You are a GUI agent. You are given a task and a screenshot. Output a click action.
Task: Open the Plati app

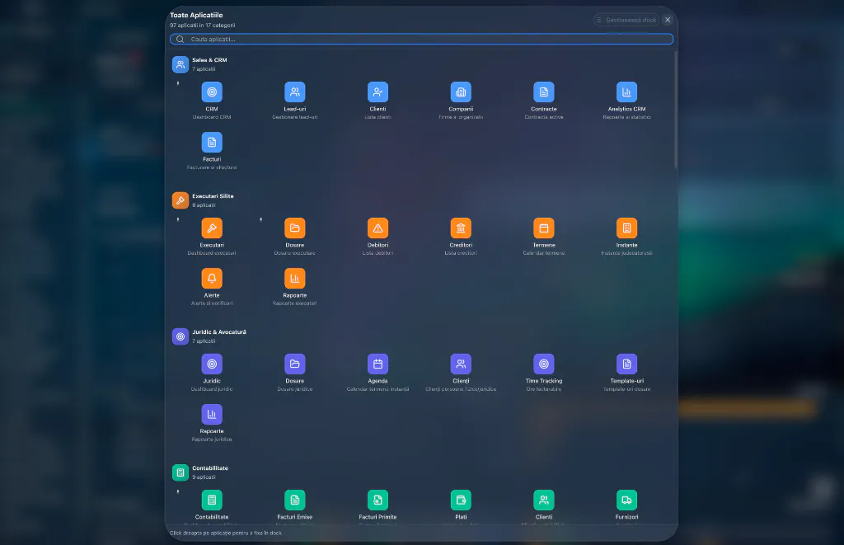tap(461, 500)
